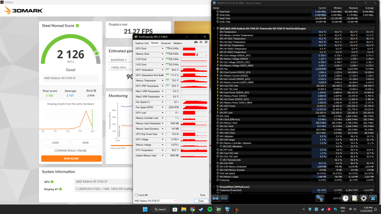Open HWiNFO network remote monitoring icon

click(x=320, y=198)
